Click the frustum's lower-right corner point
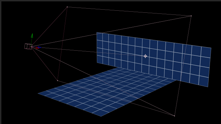This screenshot has height=124, width=221. [174, 116]
